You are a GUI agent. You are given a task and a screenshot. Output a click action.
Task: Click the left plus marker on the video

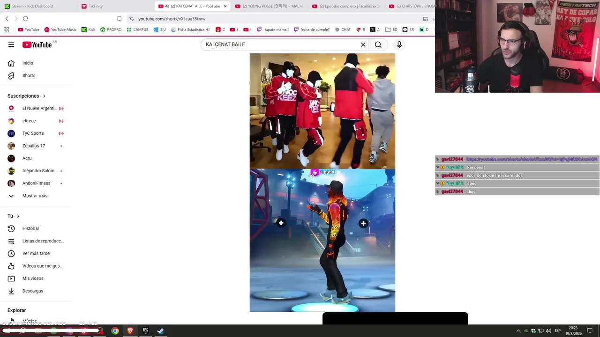coord(281,223)
